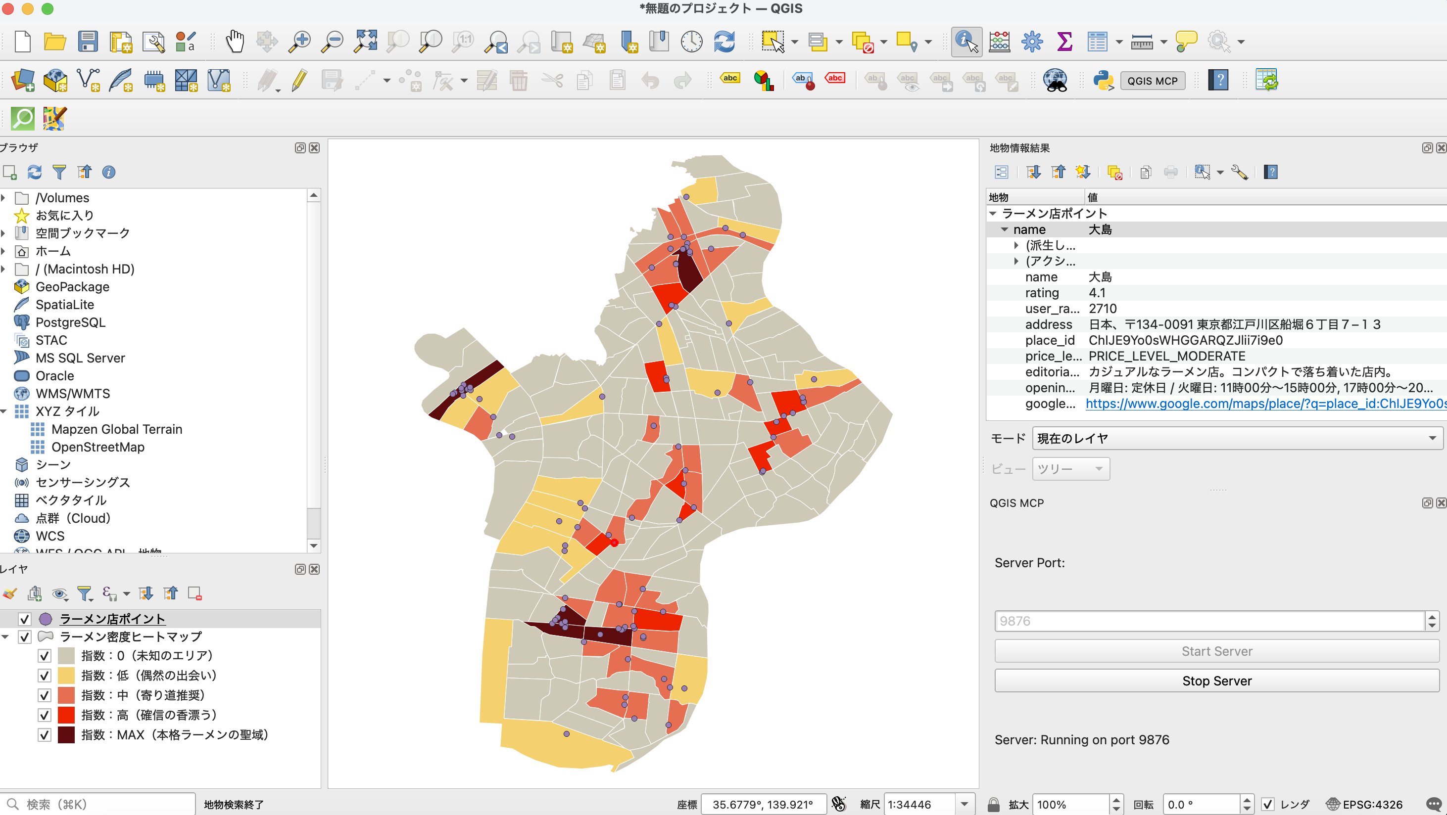Viewport: 1447px width, 815px height.
Task: Click the temporal controller clock icon
Action: click(691, 42)
